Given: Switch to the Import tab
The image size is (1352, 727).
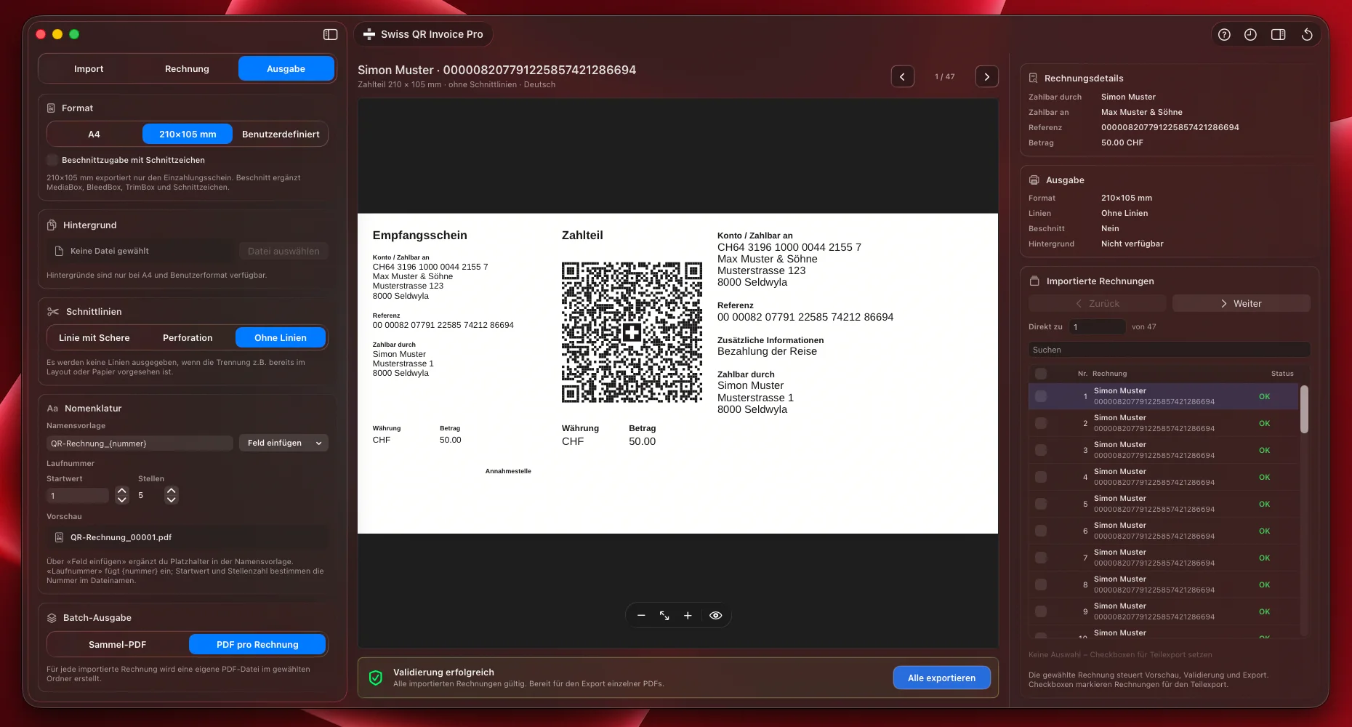Looking at the screenshot, I should click(x=89, y=69).
